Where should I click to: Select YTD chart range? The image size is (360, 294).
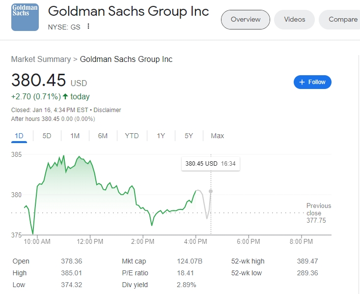[x=132, y=136]
